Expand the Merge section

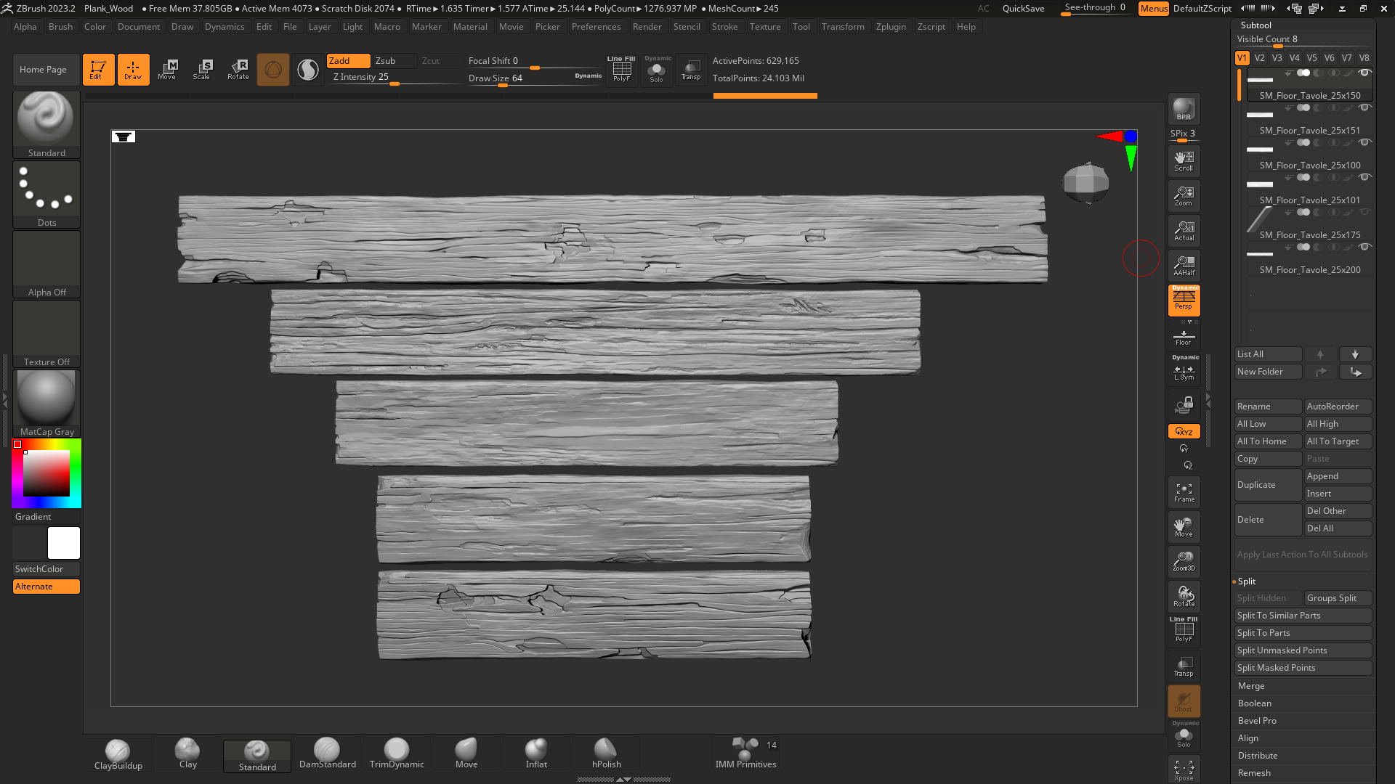[1251, 686]
